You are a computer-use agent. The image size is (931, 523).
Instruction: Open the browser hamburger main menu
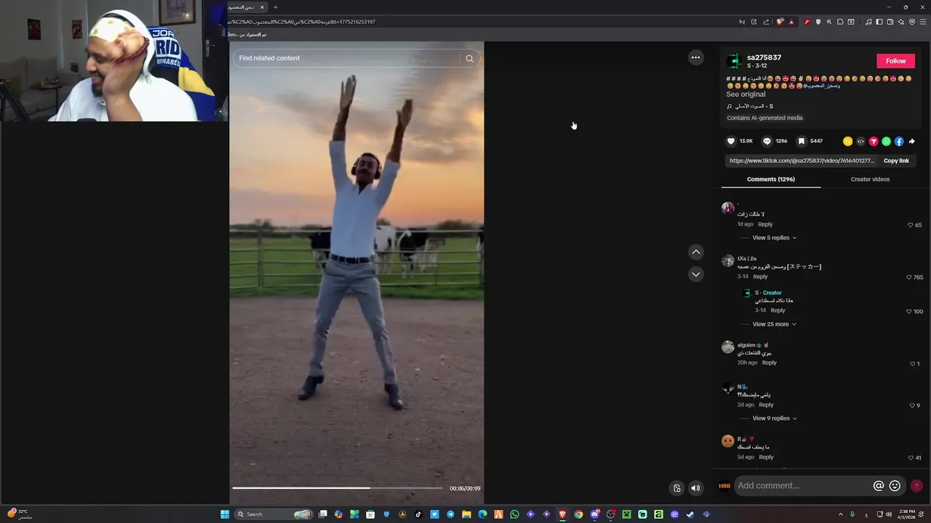(x=923, y=22)
